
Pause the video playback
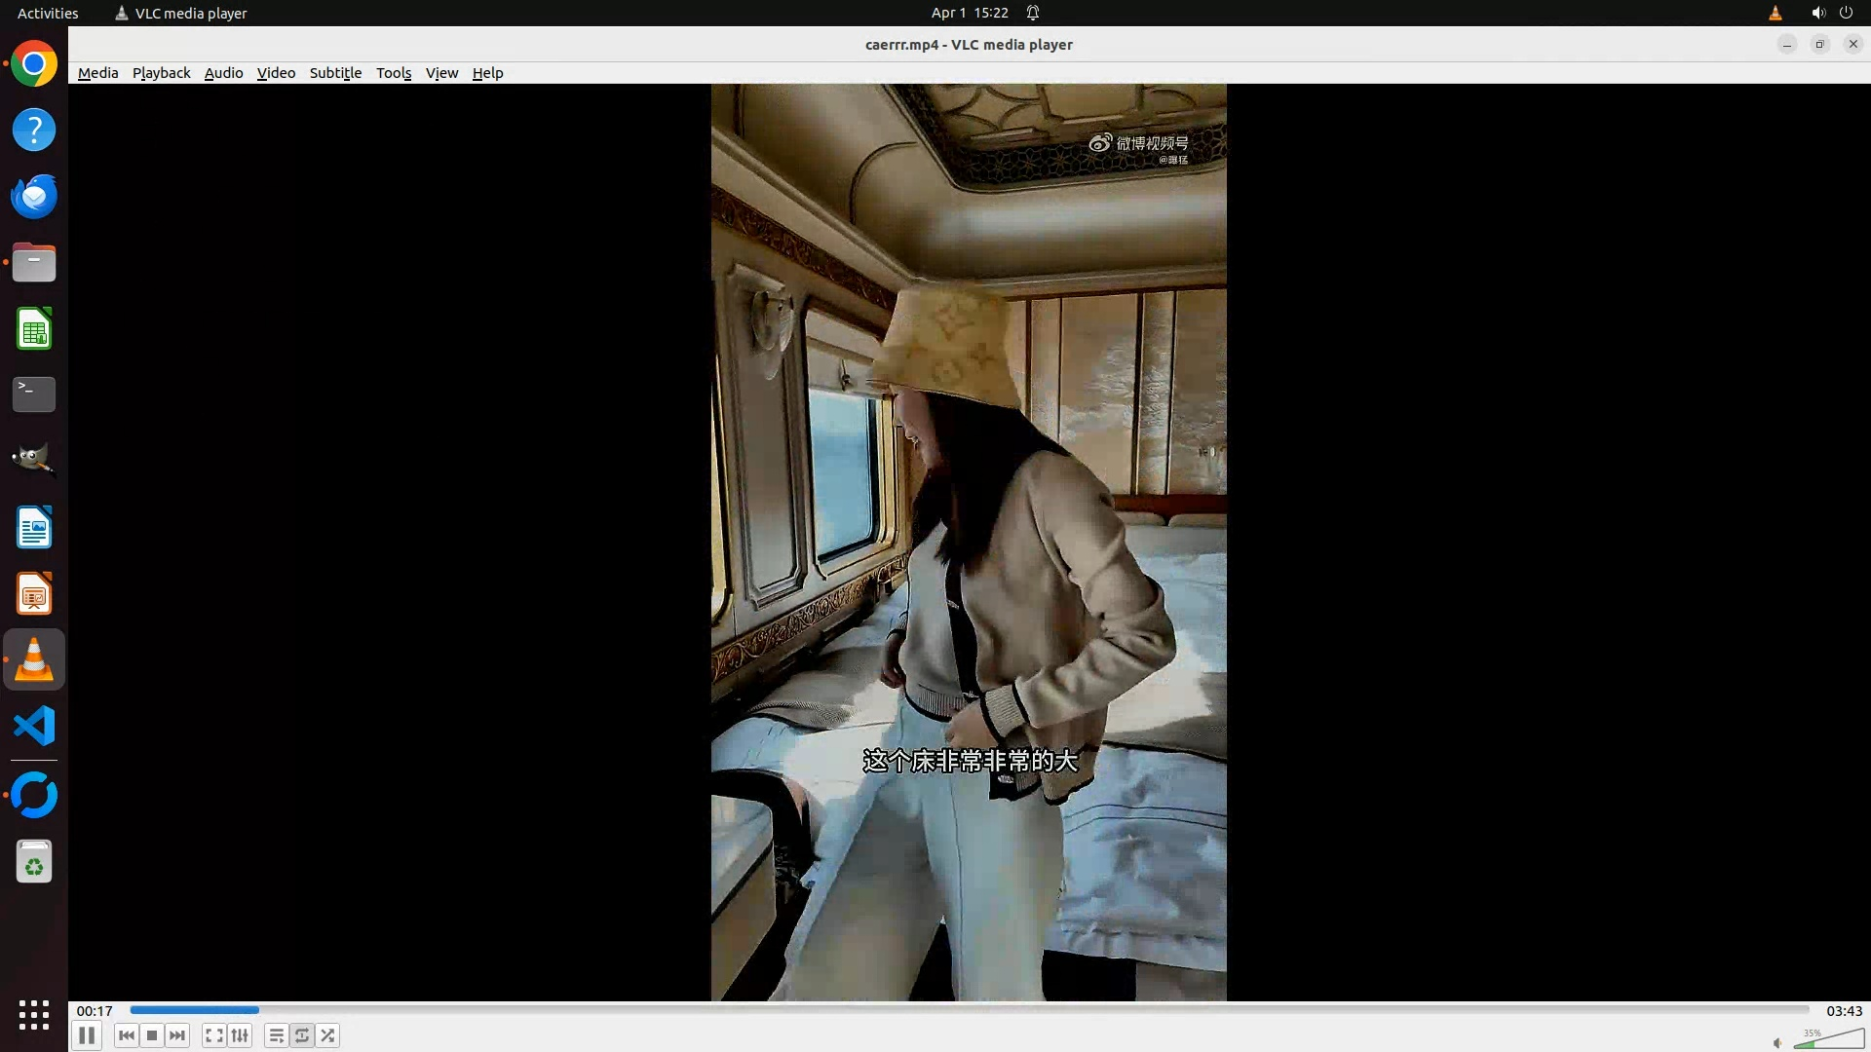pyautogui.click(x=87, y=1035)
